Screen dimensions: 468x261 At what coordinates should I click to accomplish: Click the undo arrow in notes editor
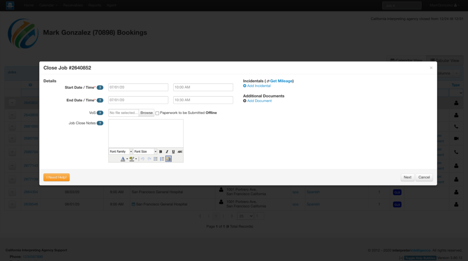[x=143, y=159]
